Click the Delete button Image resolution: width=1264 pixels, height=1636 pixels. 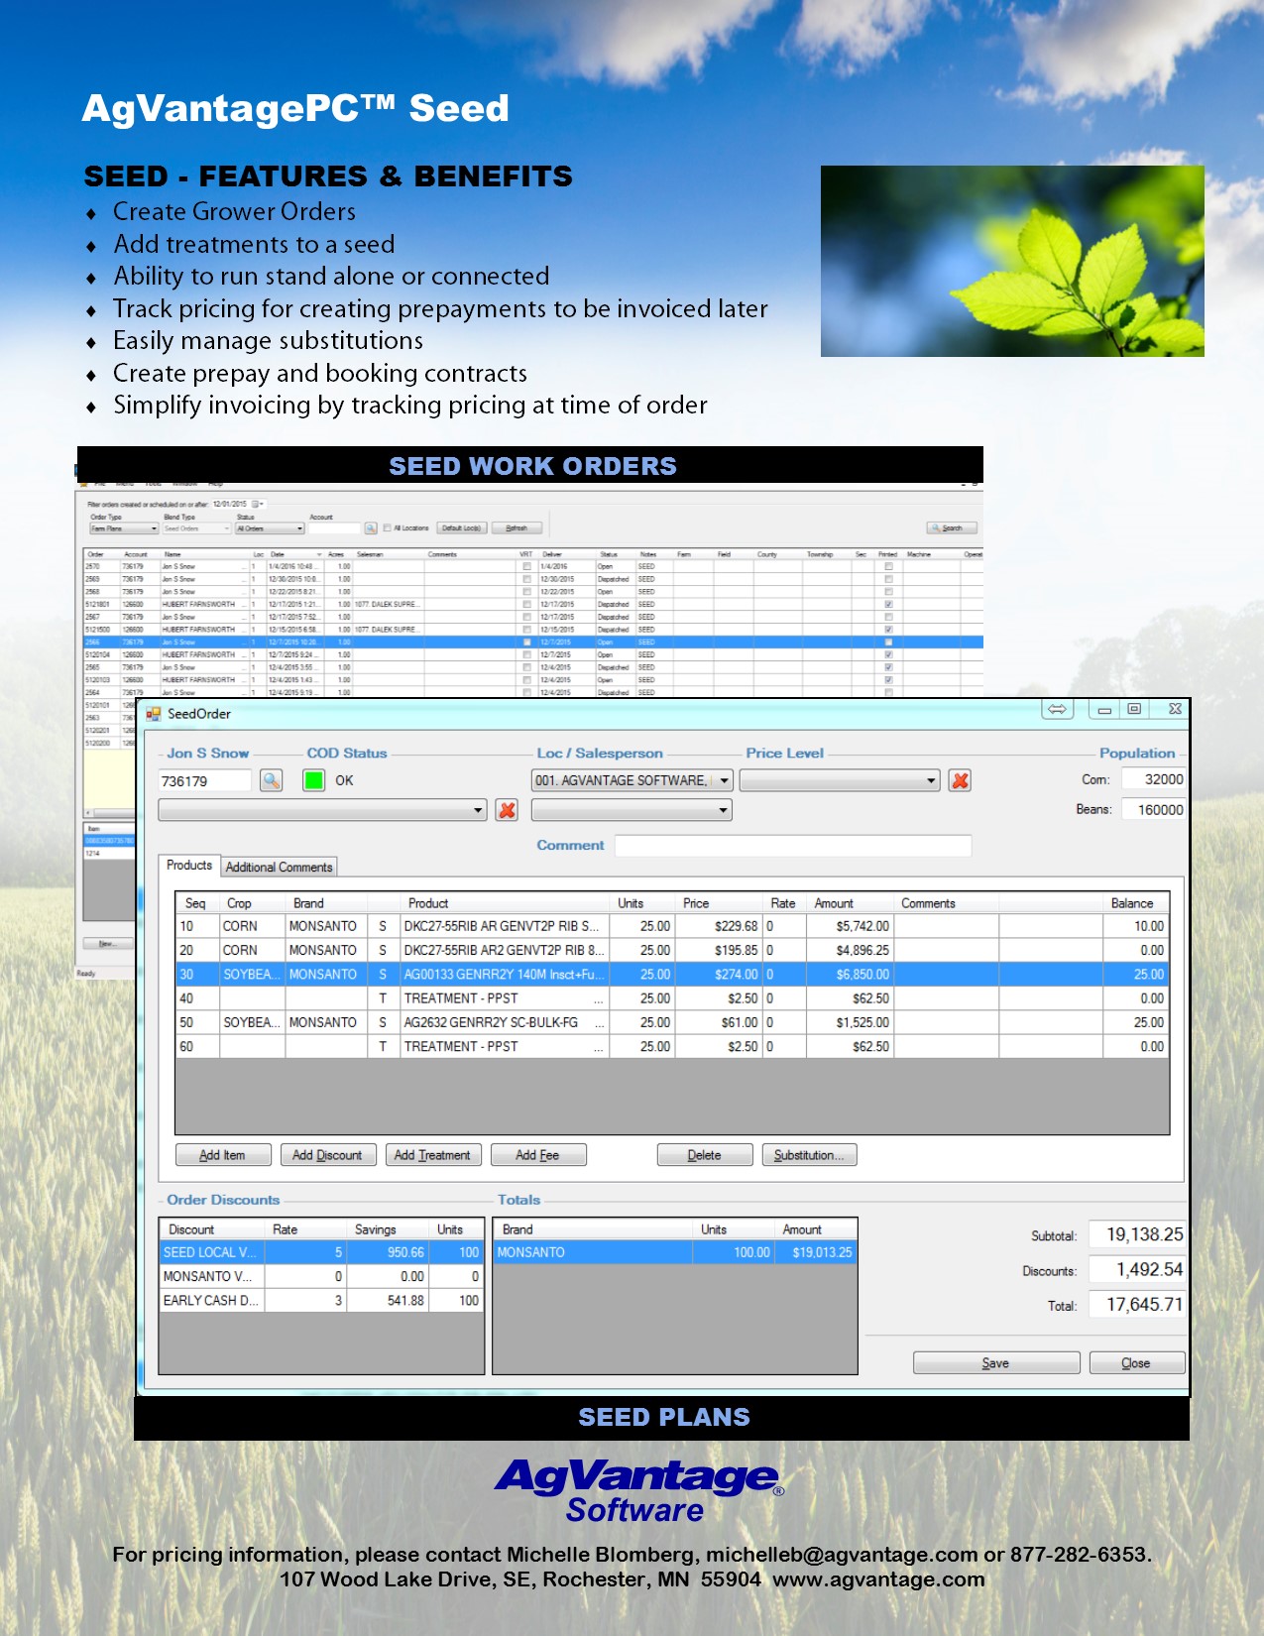click(705, 1155)
